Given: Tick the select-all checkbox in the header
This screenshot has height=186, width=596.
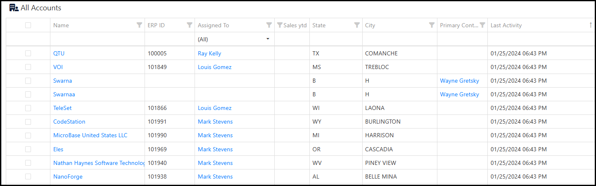Looking at the screenshot, I should (28, 25).
